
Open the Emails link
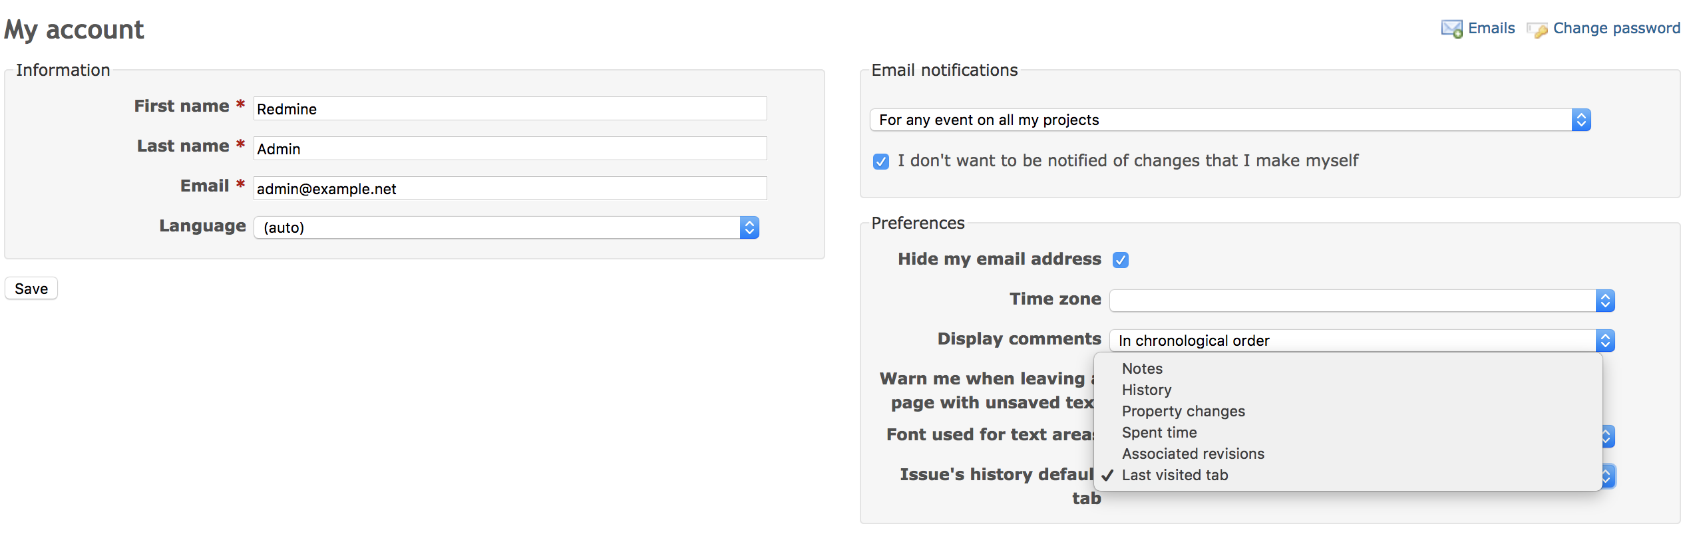click(1491, 29)
